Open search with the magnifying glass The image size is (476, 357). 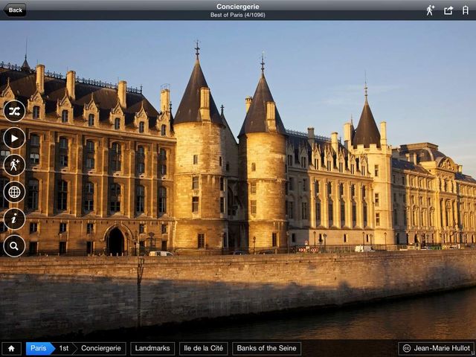click(x=14, y=245)
